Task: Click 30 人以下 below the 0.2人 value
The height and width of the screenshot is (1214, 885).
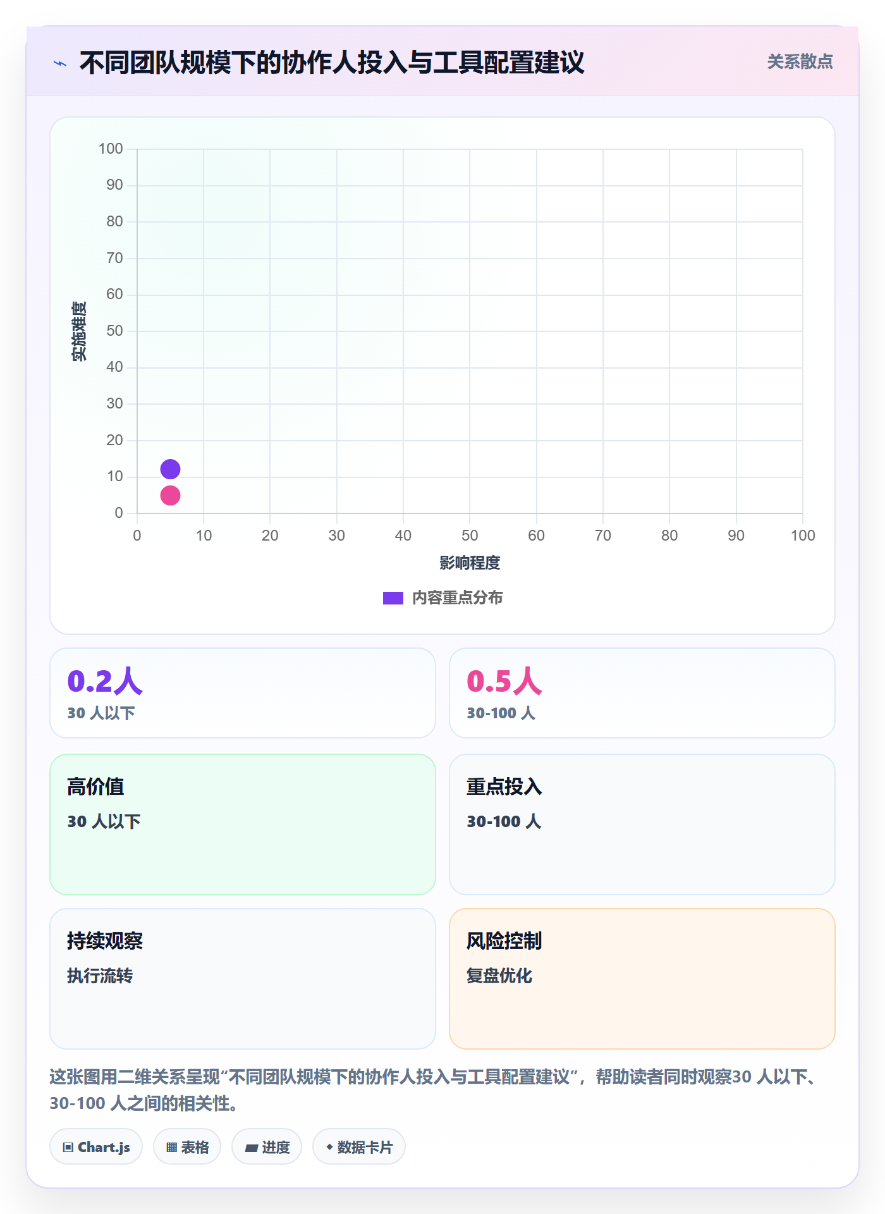Action: click(101, 713)
